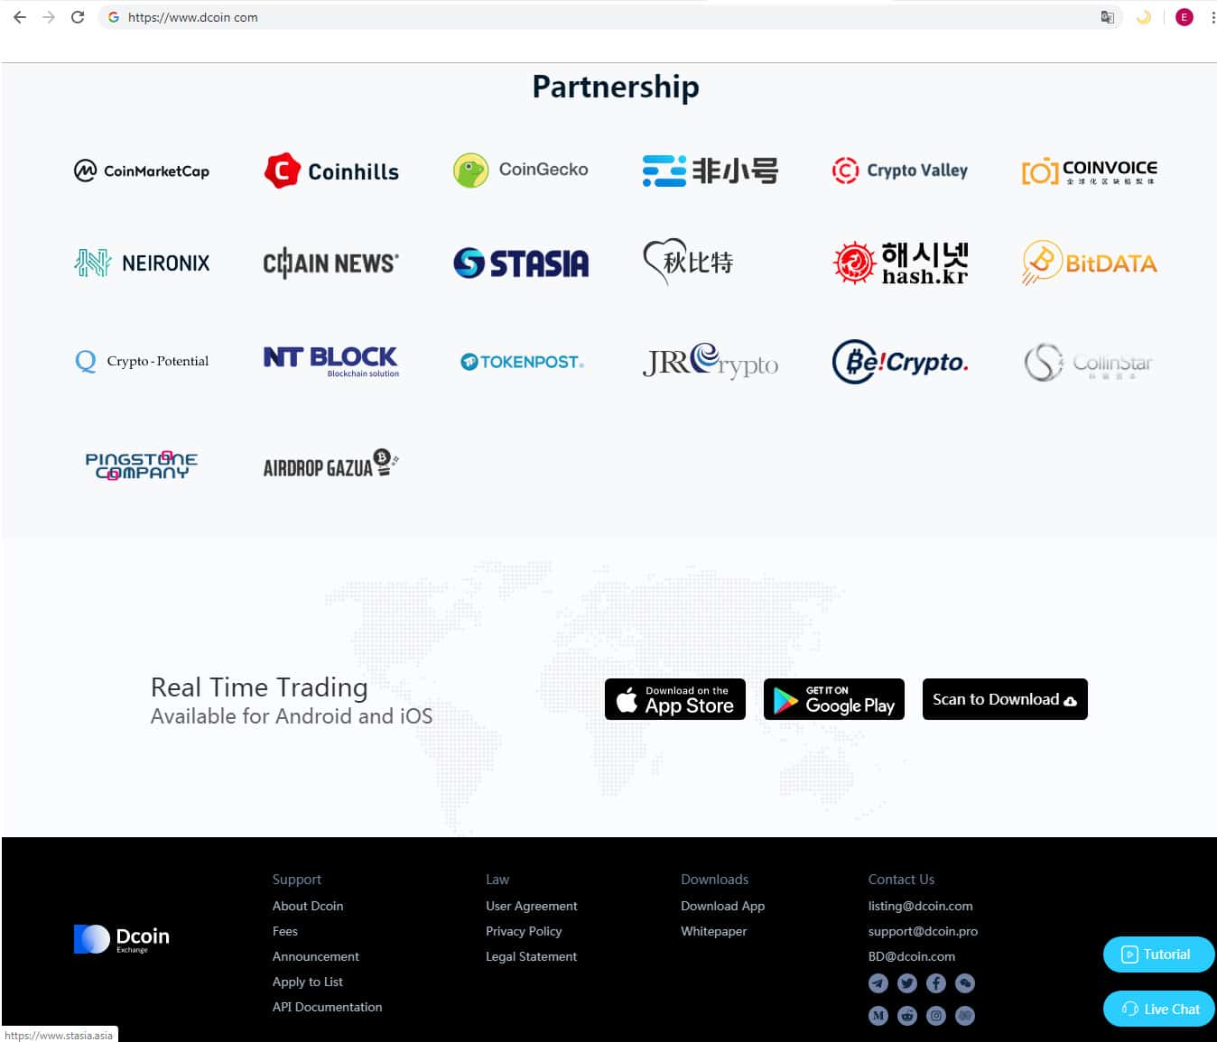Open the Reddit social icon

pyautogui.click(x=907, y=1016)
